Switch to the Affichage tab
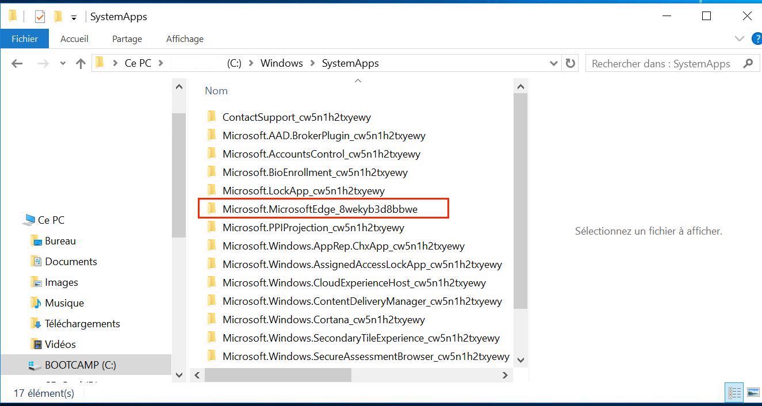The width and height of the screenshot is (762, 406). click(x=184, y=39)
